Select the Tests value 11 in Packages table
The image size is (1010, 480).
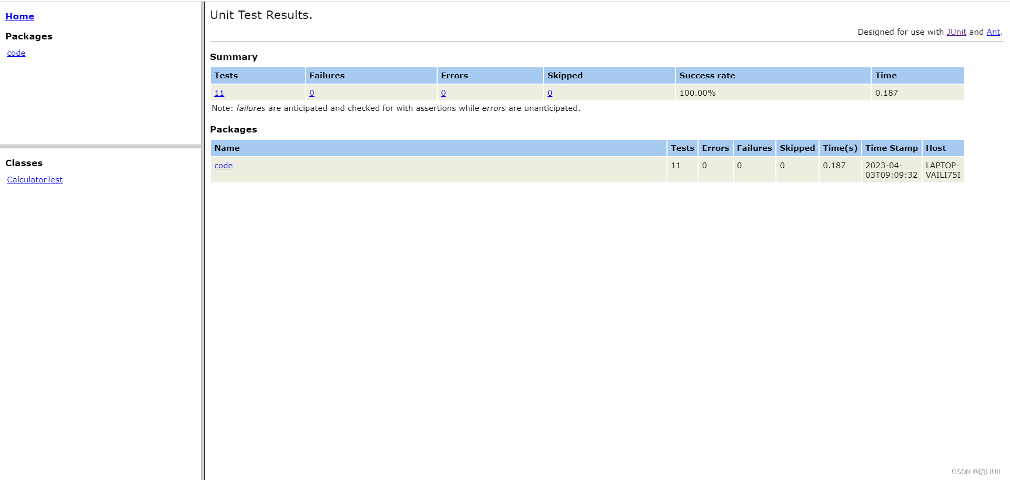coord(682,170)
